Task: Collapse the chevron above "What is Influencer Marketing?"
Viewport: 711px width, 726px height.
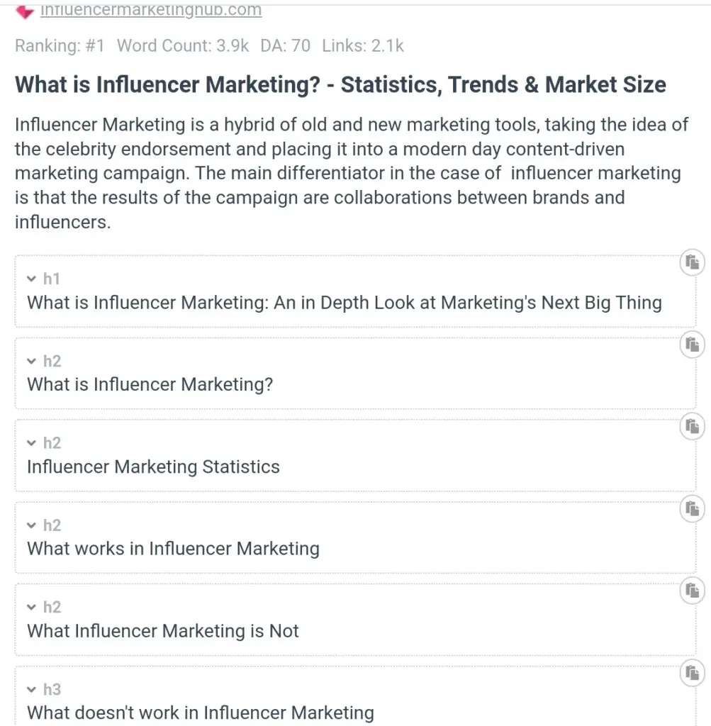Action: pyautogui.click(x=31, y=361)
